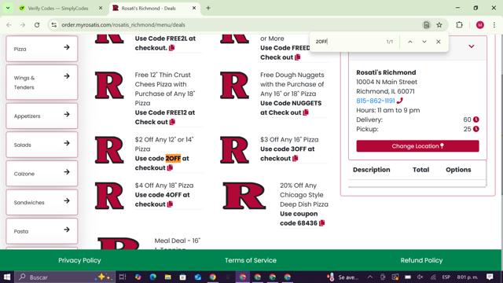Click the phone icon next to 815-862-1191

click(x=400, y=101)
